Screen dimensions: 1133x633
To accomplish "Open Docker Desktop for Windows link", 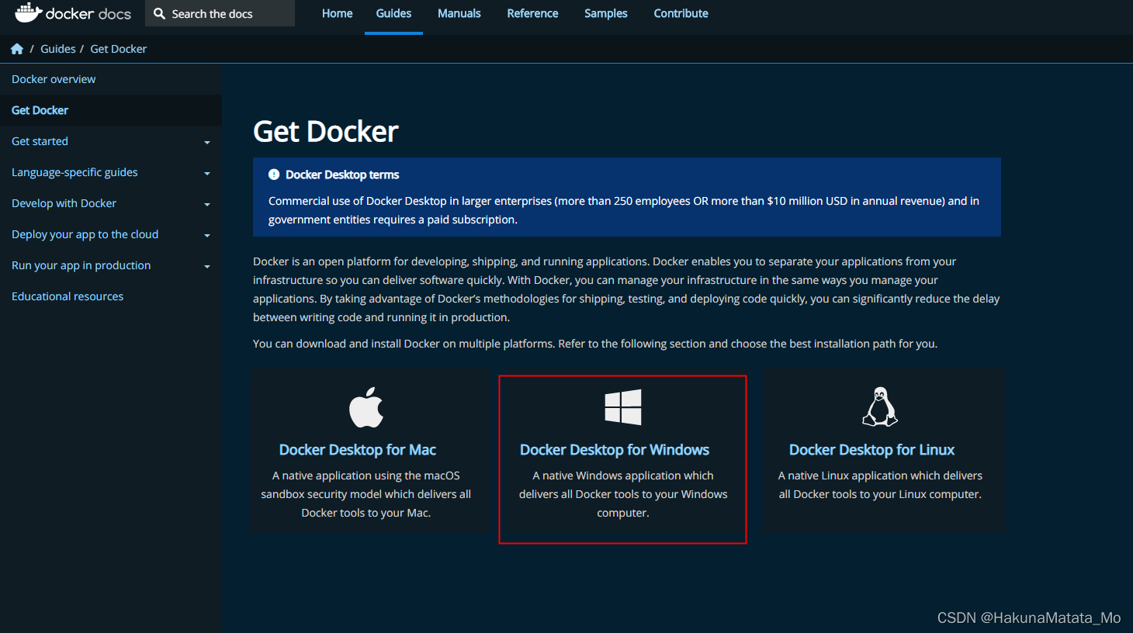I will coord(615,450).
